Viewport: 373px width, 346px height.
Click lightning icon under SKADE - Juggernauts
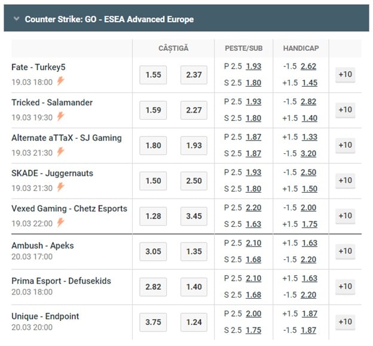pyautogui.click(x=61, y=187)
